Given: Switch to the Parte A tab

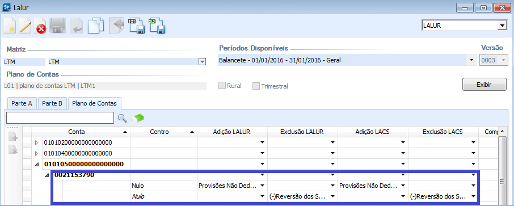Looking at the screenshot, I should [22, 103].
